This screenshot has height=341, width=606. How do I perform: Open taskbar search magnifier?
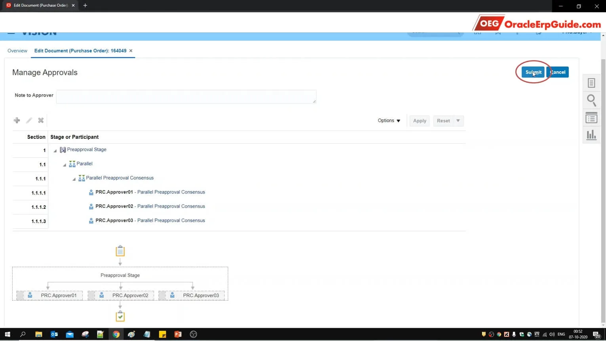(23, 334)
